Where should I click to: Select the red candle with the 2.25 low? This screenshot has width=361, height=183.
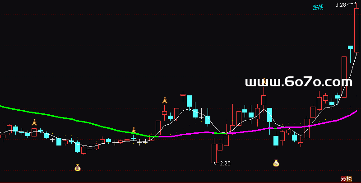point(214,153)
